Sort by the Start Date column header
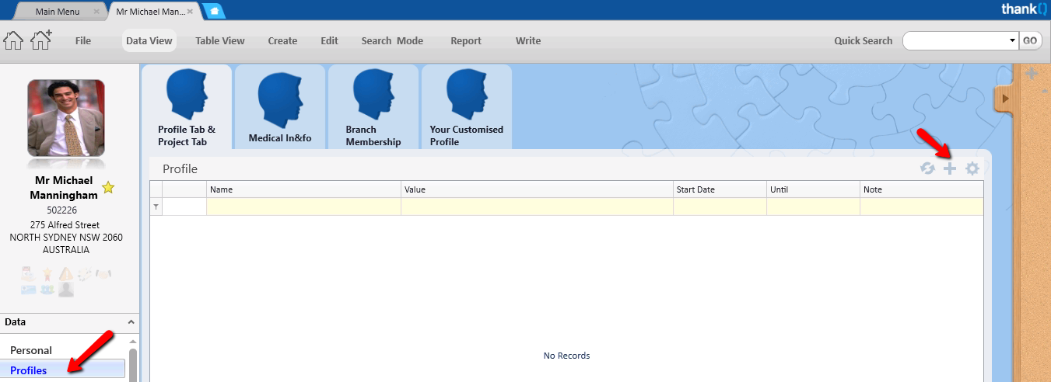The width and height of the screenshot is (1051, 382). coord(720,189)
